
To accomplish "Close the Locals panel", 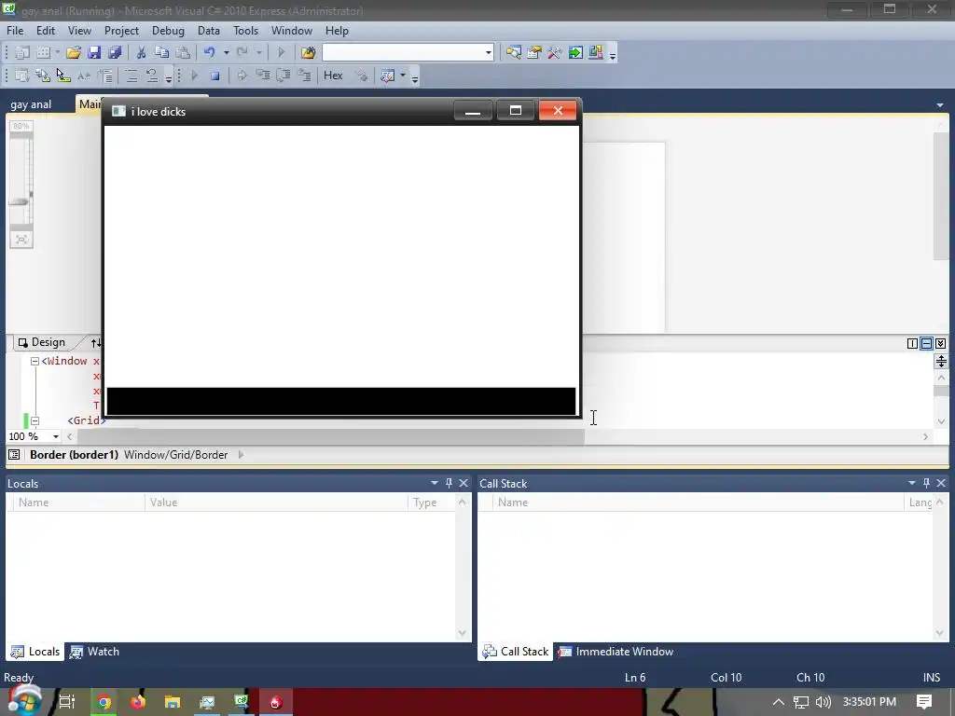I will [464, 483].
